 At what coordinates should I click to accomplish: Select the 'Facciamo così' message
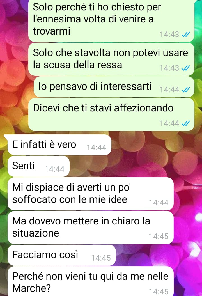pos(61,255)
